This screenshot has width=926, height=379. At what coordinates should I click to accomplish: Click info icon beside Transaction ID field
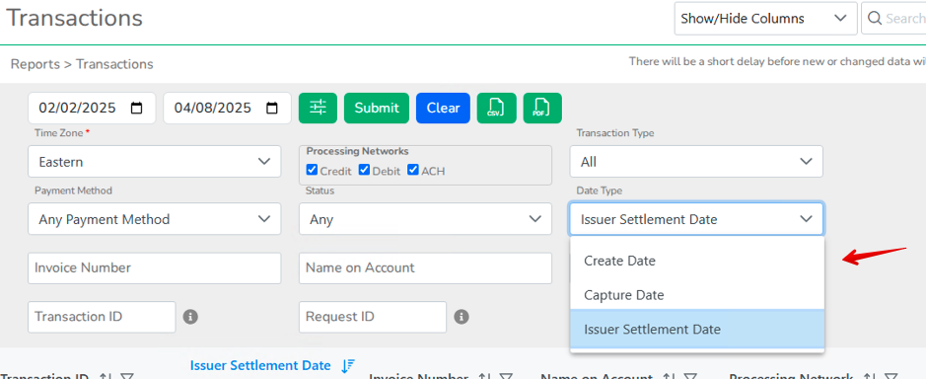190,317
